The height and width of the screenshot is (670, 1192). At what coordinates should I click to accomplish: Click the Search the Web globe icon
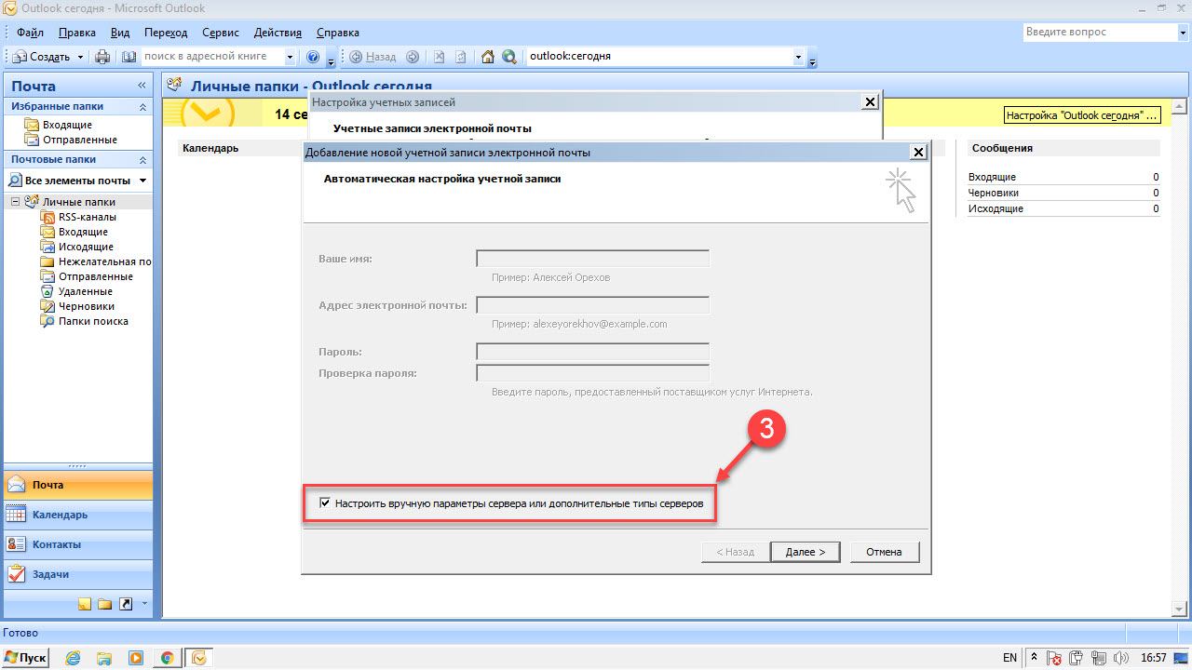509,57
